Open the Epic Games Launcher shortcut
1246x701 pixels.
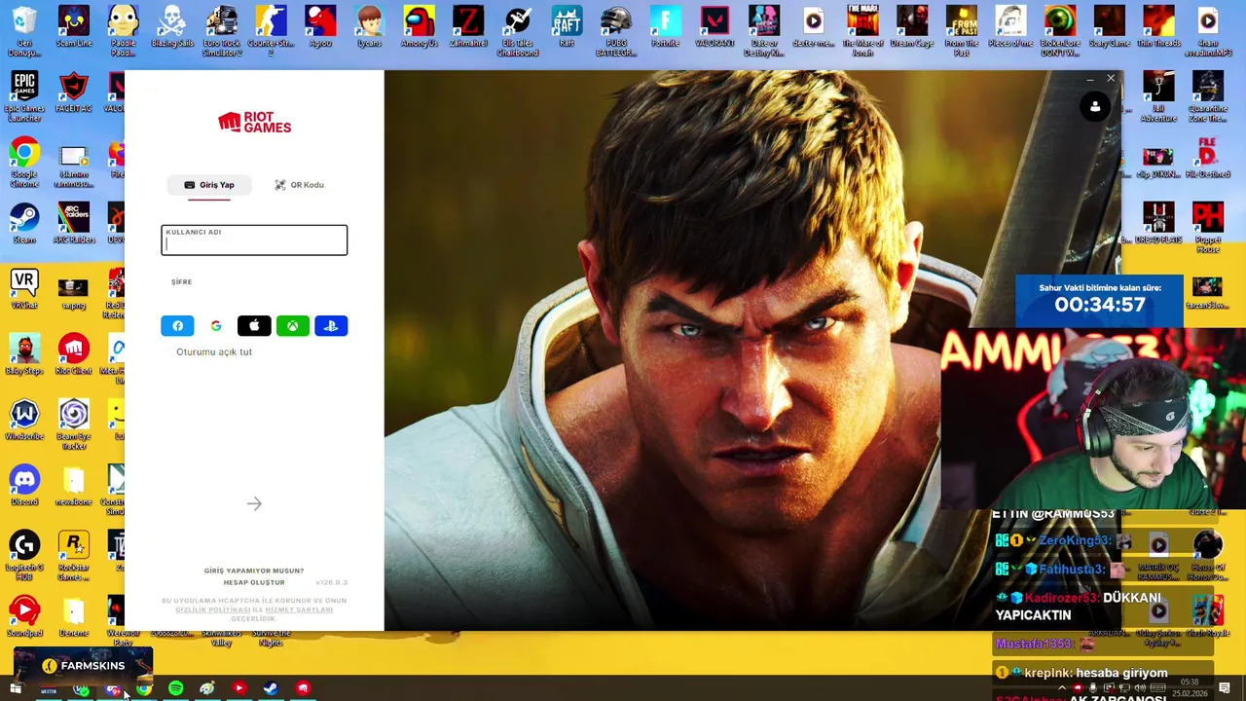[24, 96]
